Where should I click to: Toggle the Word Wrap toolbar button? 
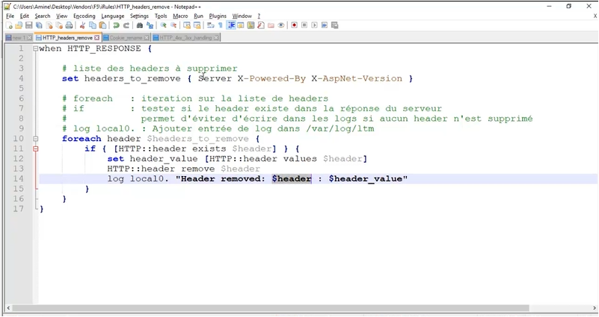pos(211,25)
